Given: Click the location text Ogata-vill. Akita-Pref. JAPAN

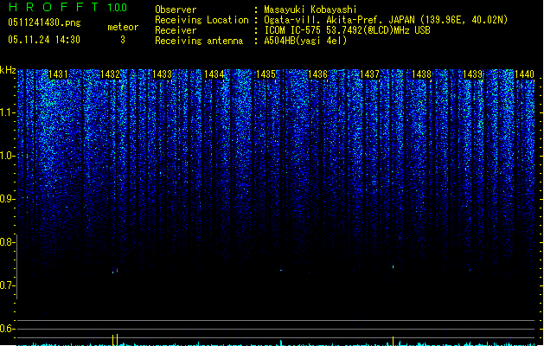Looking at the screenshot, I should click(x=340, y=20).
